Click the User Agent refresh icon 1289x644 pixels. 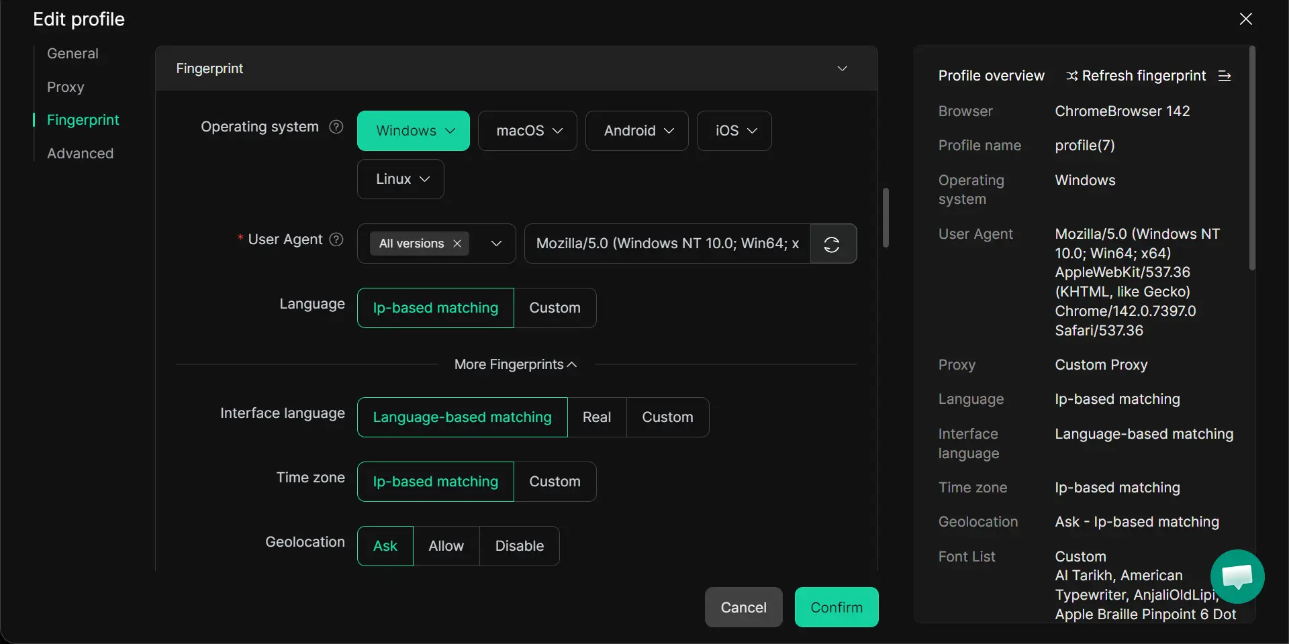coord(832,244)
